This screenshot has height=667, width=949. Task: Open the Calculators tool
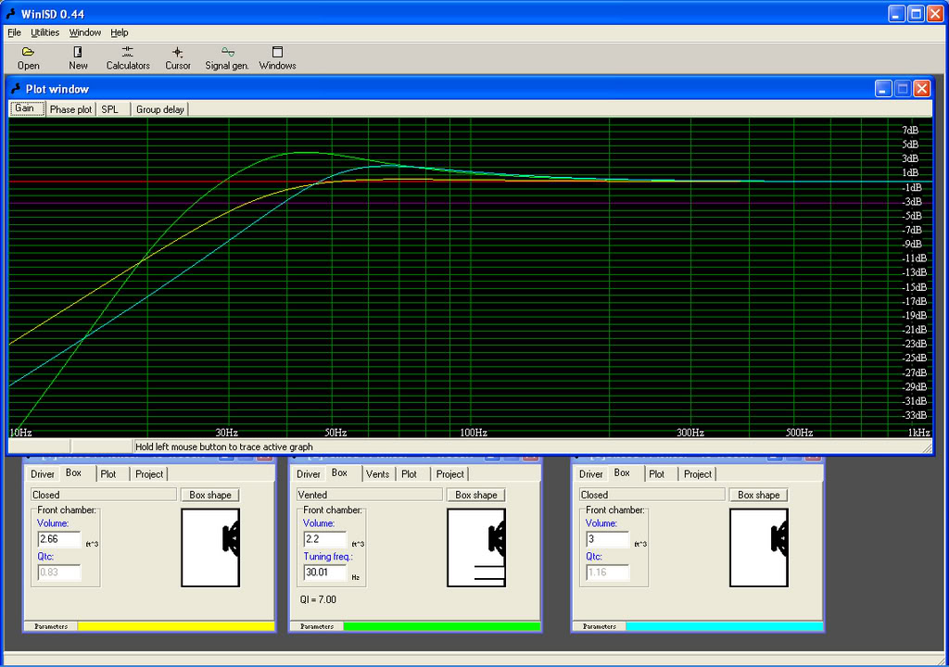point(128,58)
